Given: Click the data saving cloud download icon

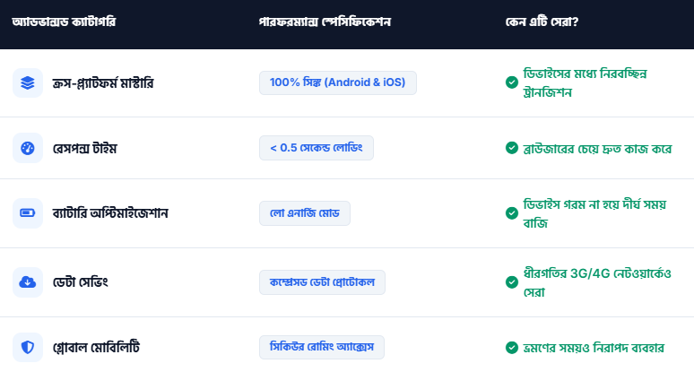Looking at the screenshot, I should click(x=28, y=282).
